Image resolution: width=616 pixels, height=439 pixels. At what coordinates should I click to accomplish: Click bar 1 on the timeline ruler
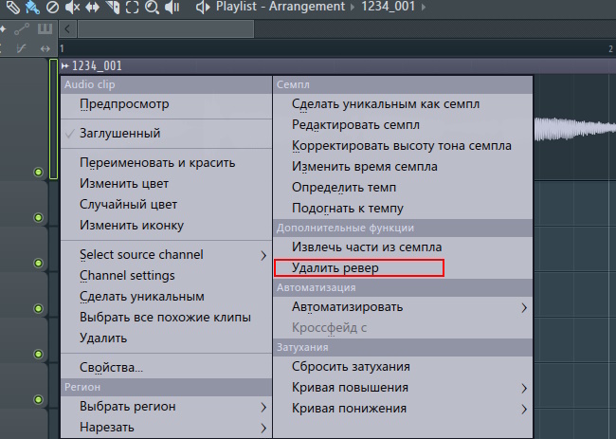[x=62, y=48]
